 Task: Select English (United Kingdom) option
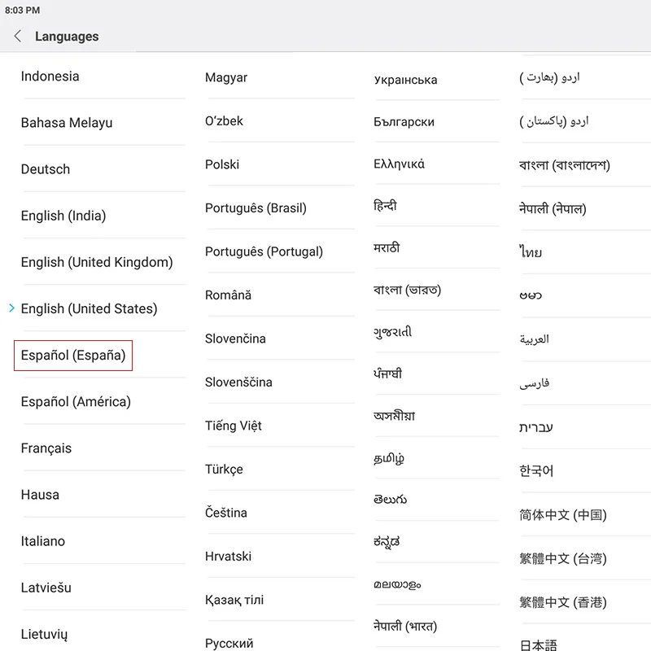[97, 262]
